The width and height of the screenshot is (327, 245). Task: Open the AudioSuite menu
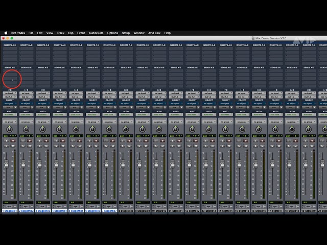pyautogui.click(x=96, y=33)
